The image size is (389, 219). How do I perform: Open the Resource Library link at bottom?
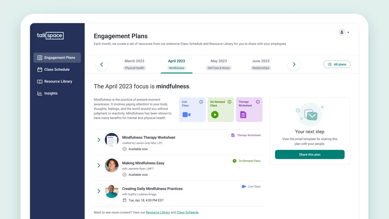158,213
